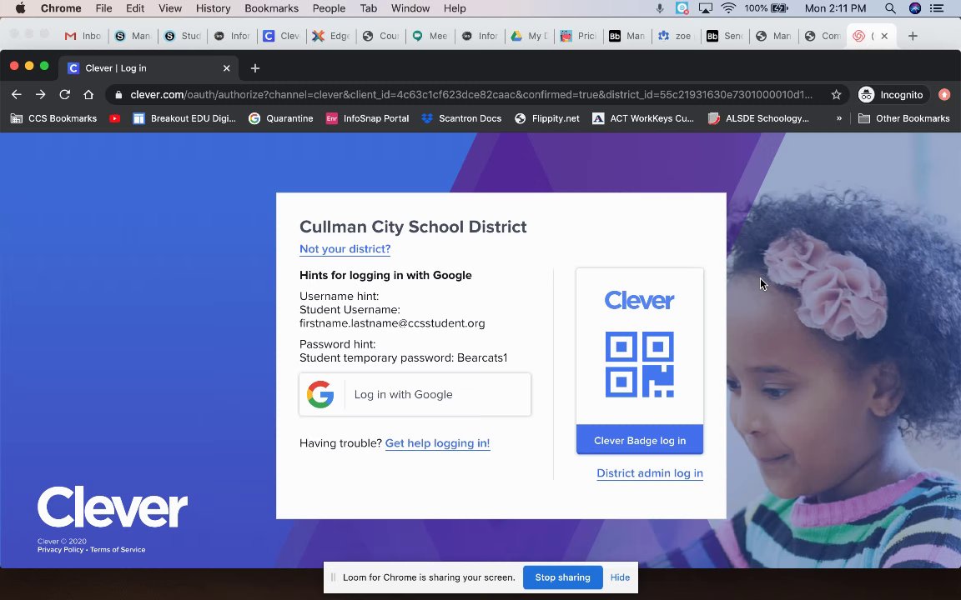Add a new tab in the background Chrome window

(x=913, y=36)
